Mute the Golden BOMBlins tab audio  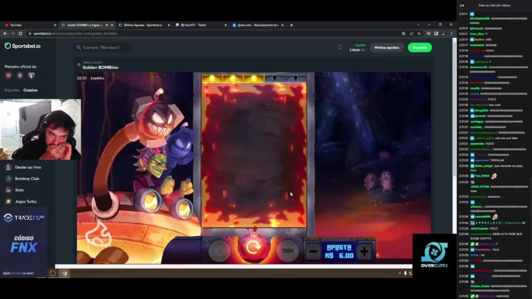(106, 25)
